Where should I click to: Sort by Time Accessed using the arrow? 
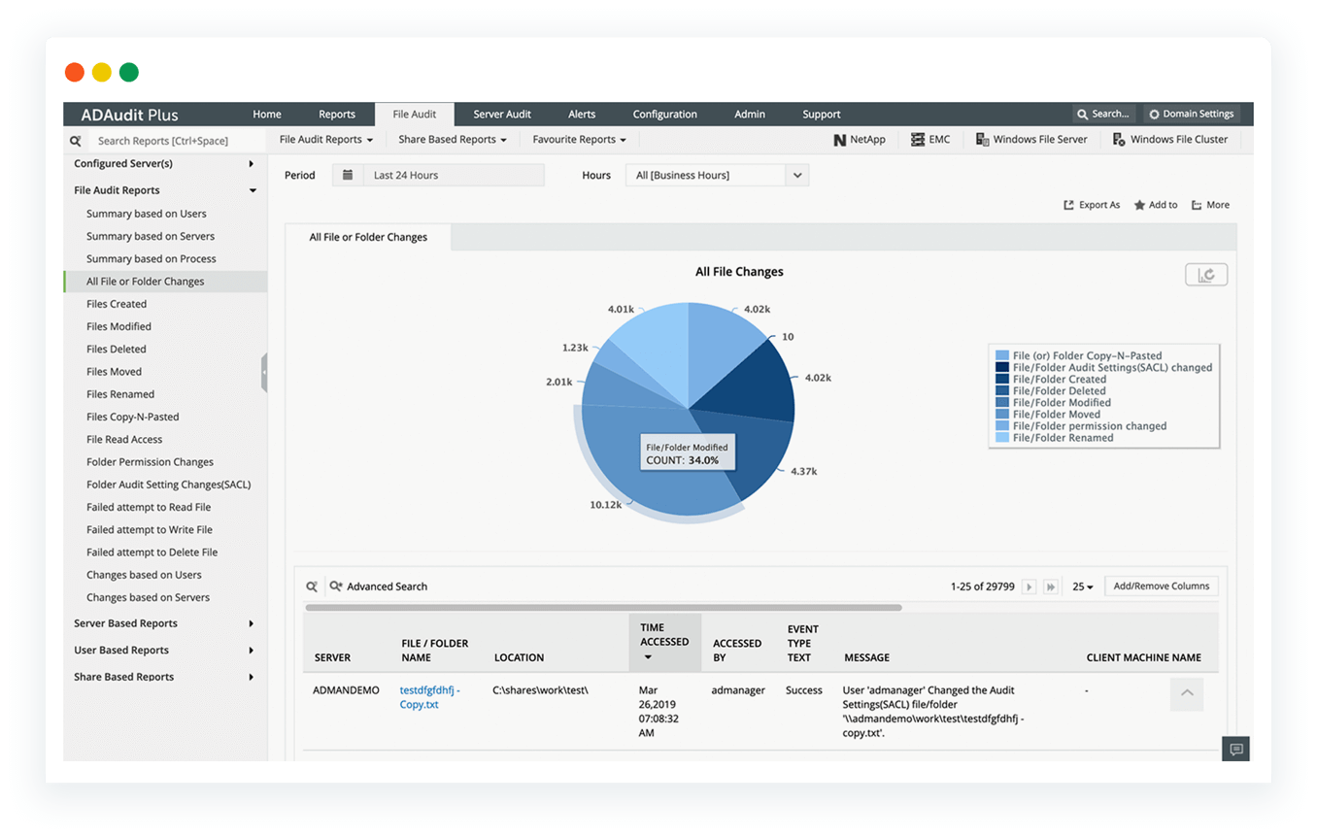pos(648,658)
